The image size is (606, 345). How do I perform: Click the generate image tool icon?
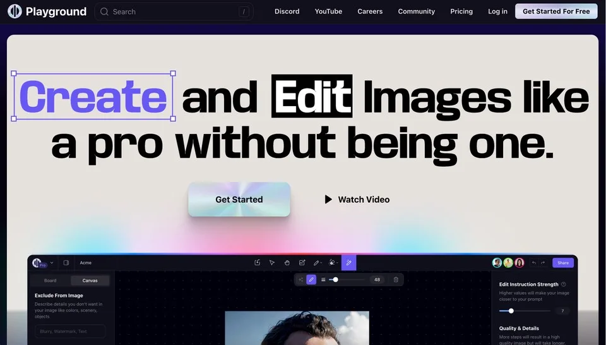click(x=302, y=263)
